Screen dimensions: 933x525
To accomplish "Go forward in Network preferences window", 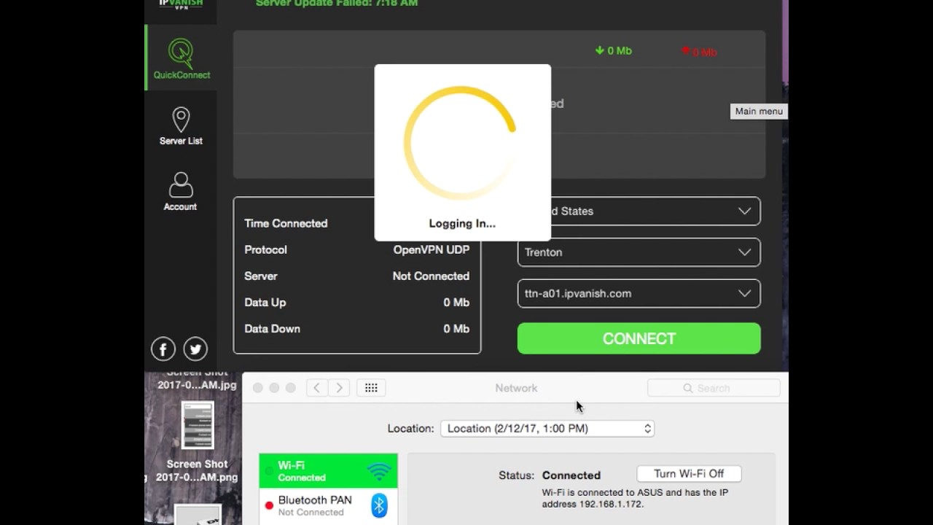I will point(339,388).
